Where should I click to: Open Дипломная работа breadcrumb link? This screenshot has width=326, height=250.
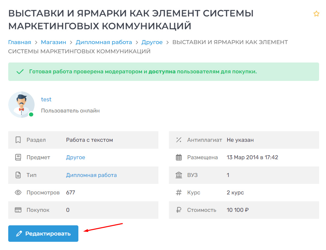pyautogui.click(x=104, y=42)
